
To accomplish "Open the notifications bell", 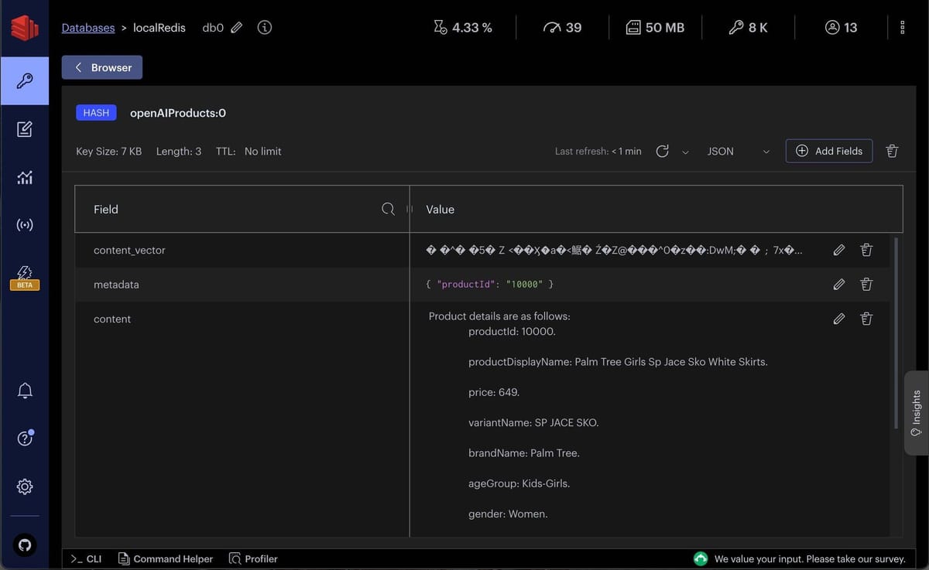I will click(24, 390).
